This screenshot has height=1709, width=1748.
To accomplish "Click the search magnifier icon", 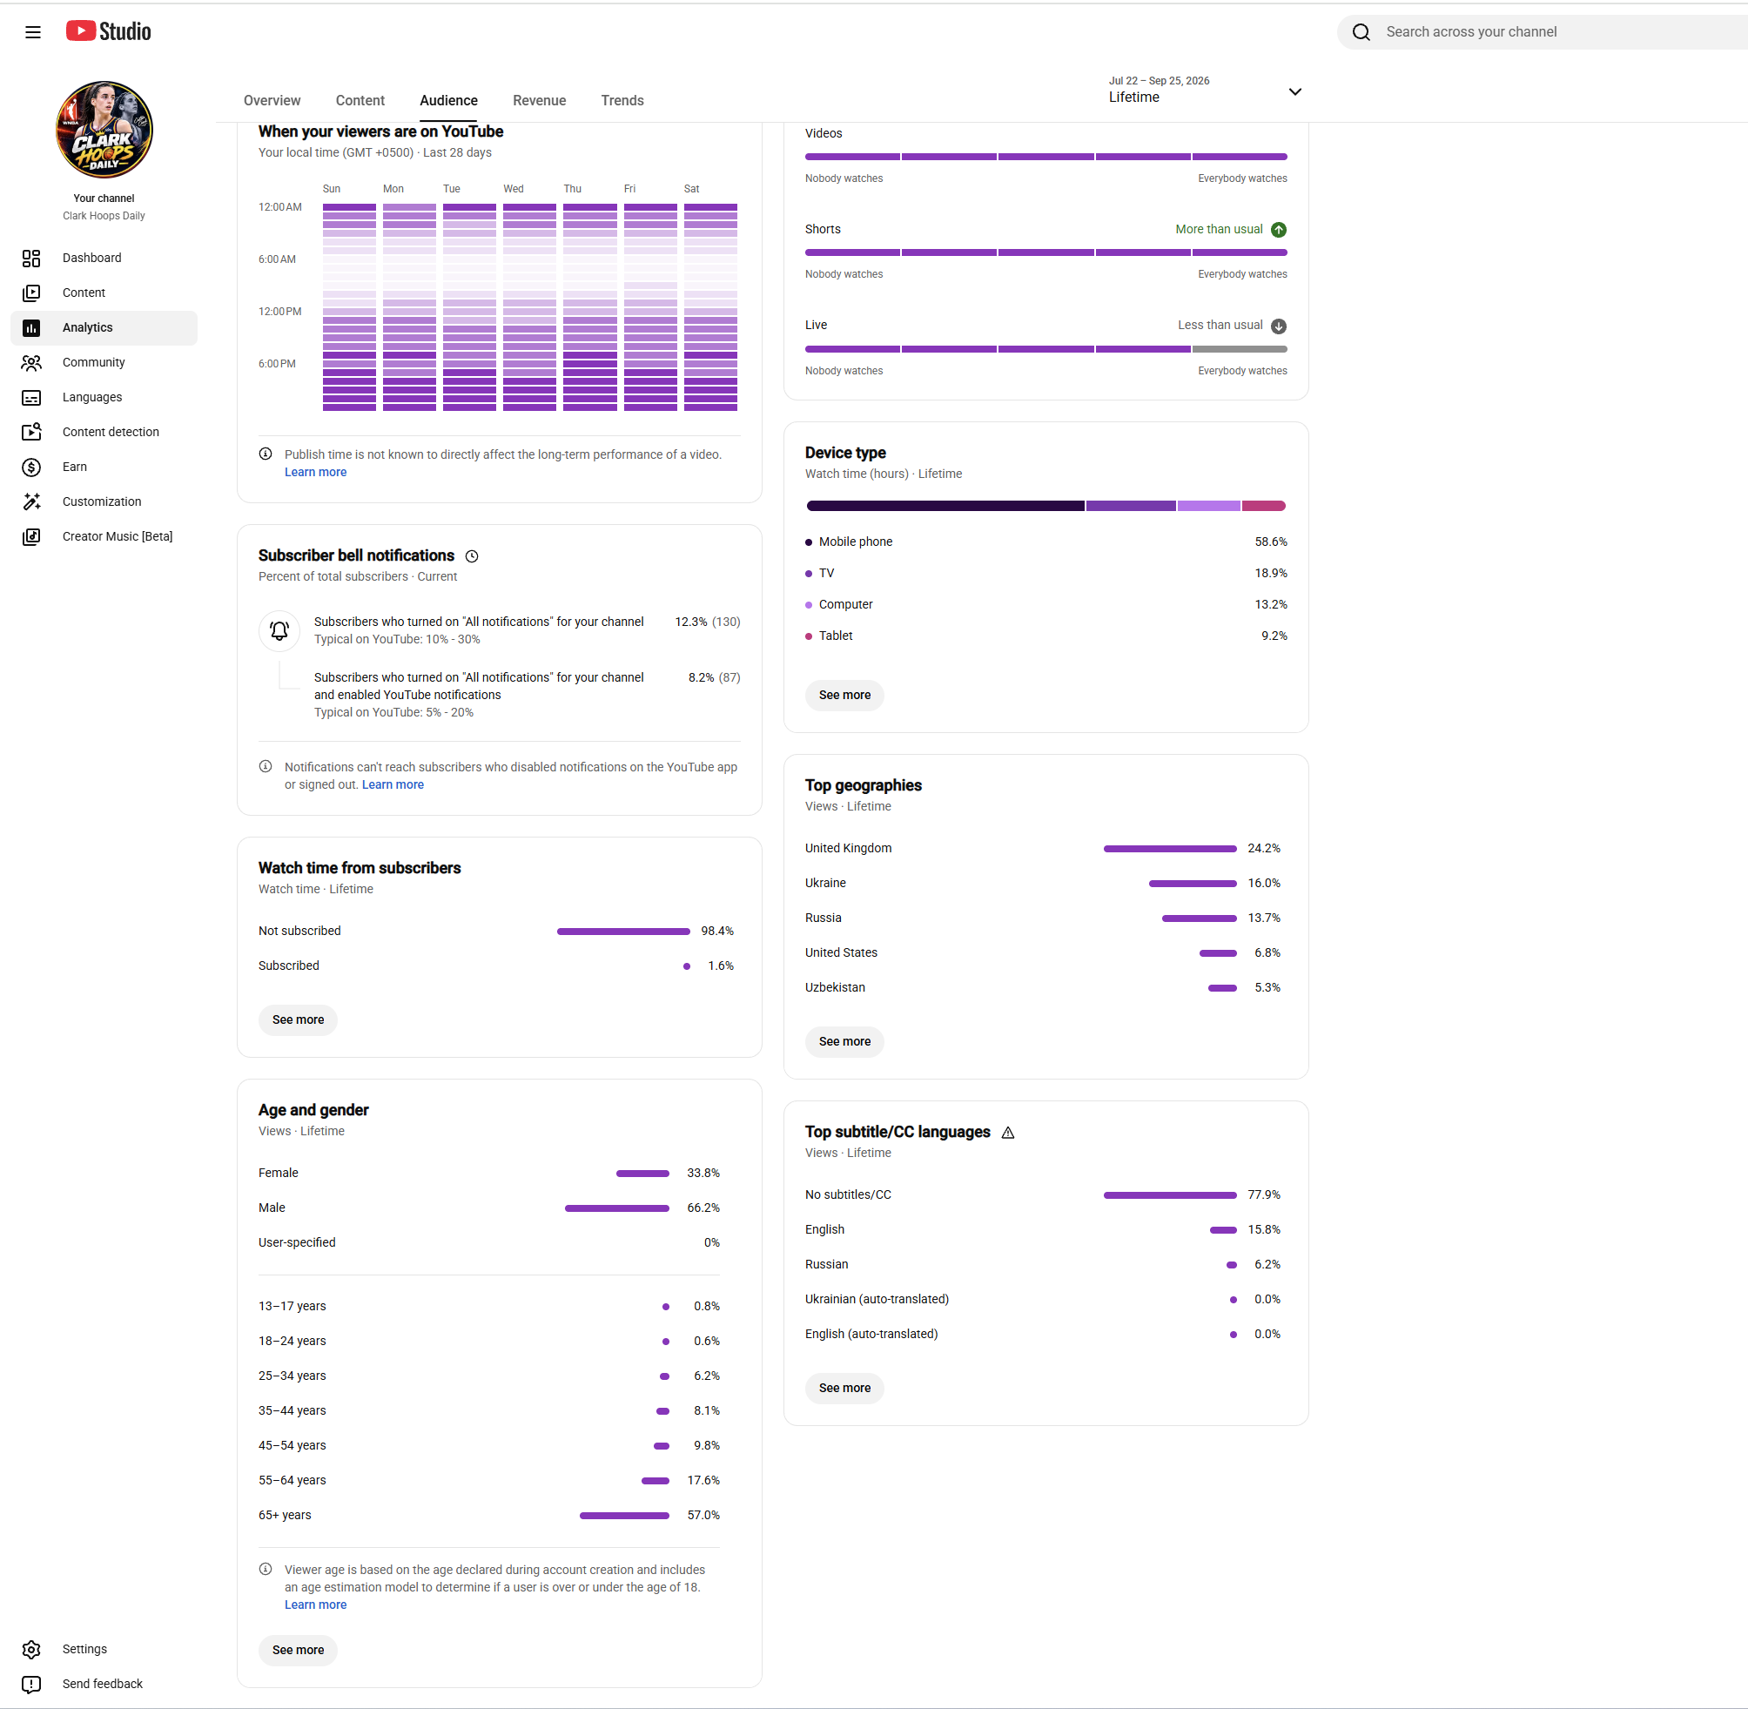I will (x=1361, y=32).
